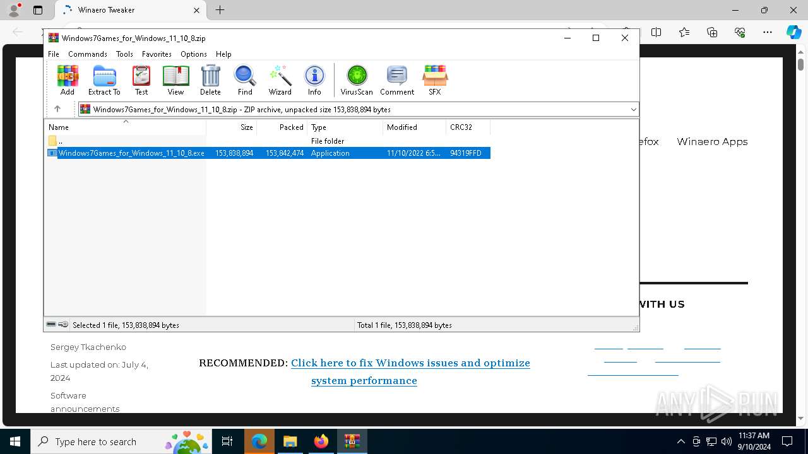Sort by the Packed column header
The image size is (808, 454).
tap(282, 127)
